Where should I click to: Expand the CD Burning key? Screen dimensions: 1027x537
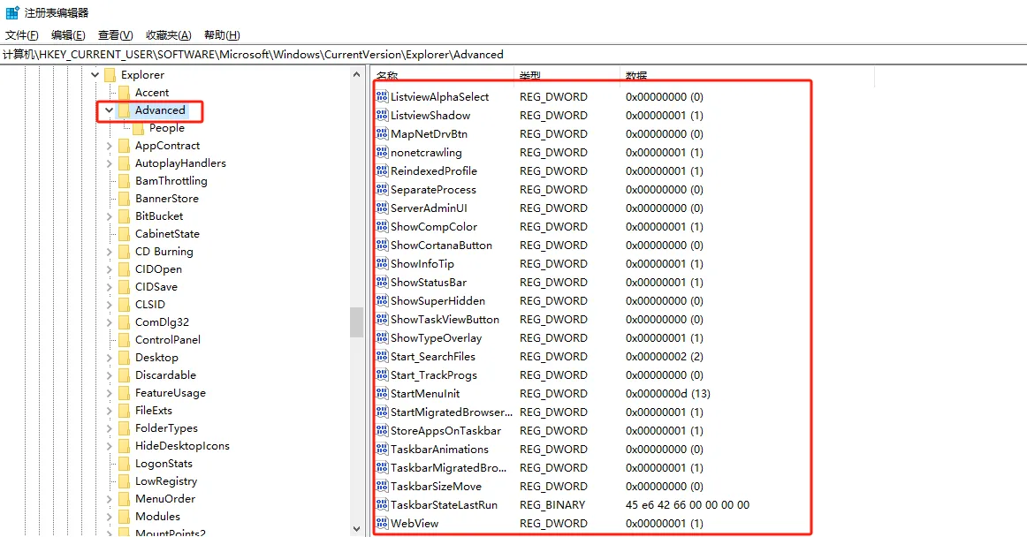[x=110, y=252]
